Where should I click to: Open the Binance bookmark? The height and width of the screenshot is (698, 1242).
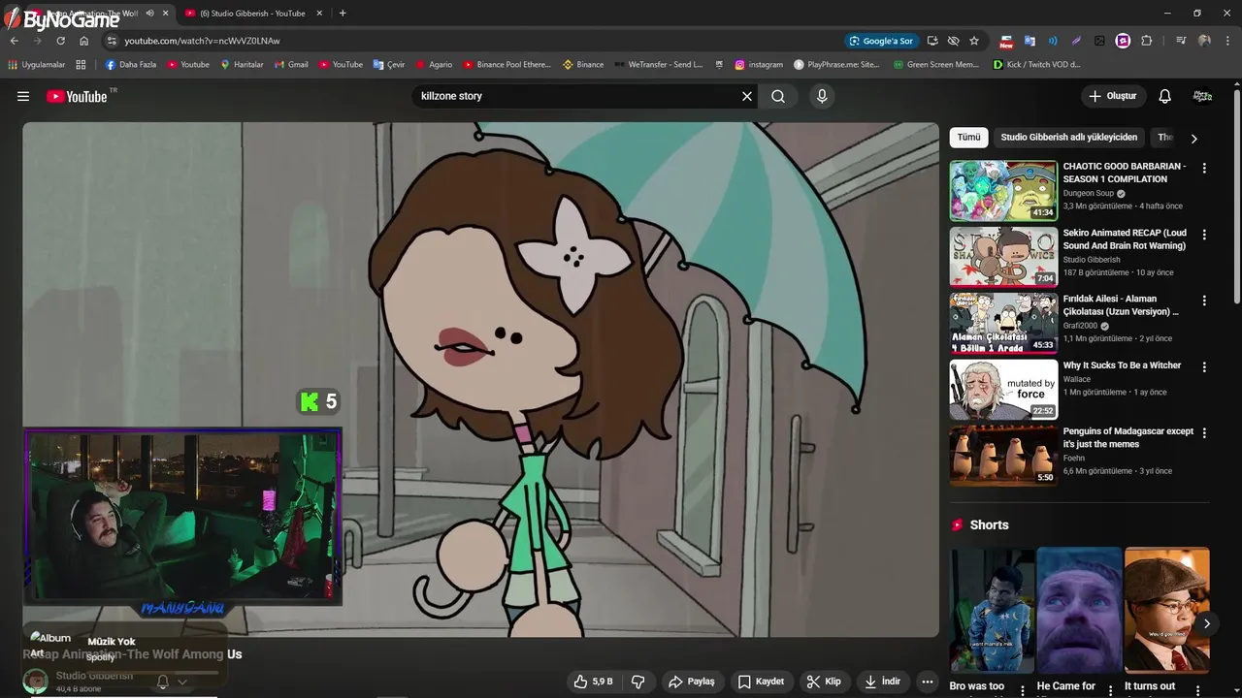[583, 65]
